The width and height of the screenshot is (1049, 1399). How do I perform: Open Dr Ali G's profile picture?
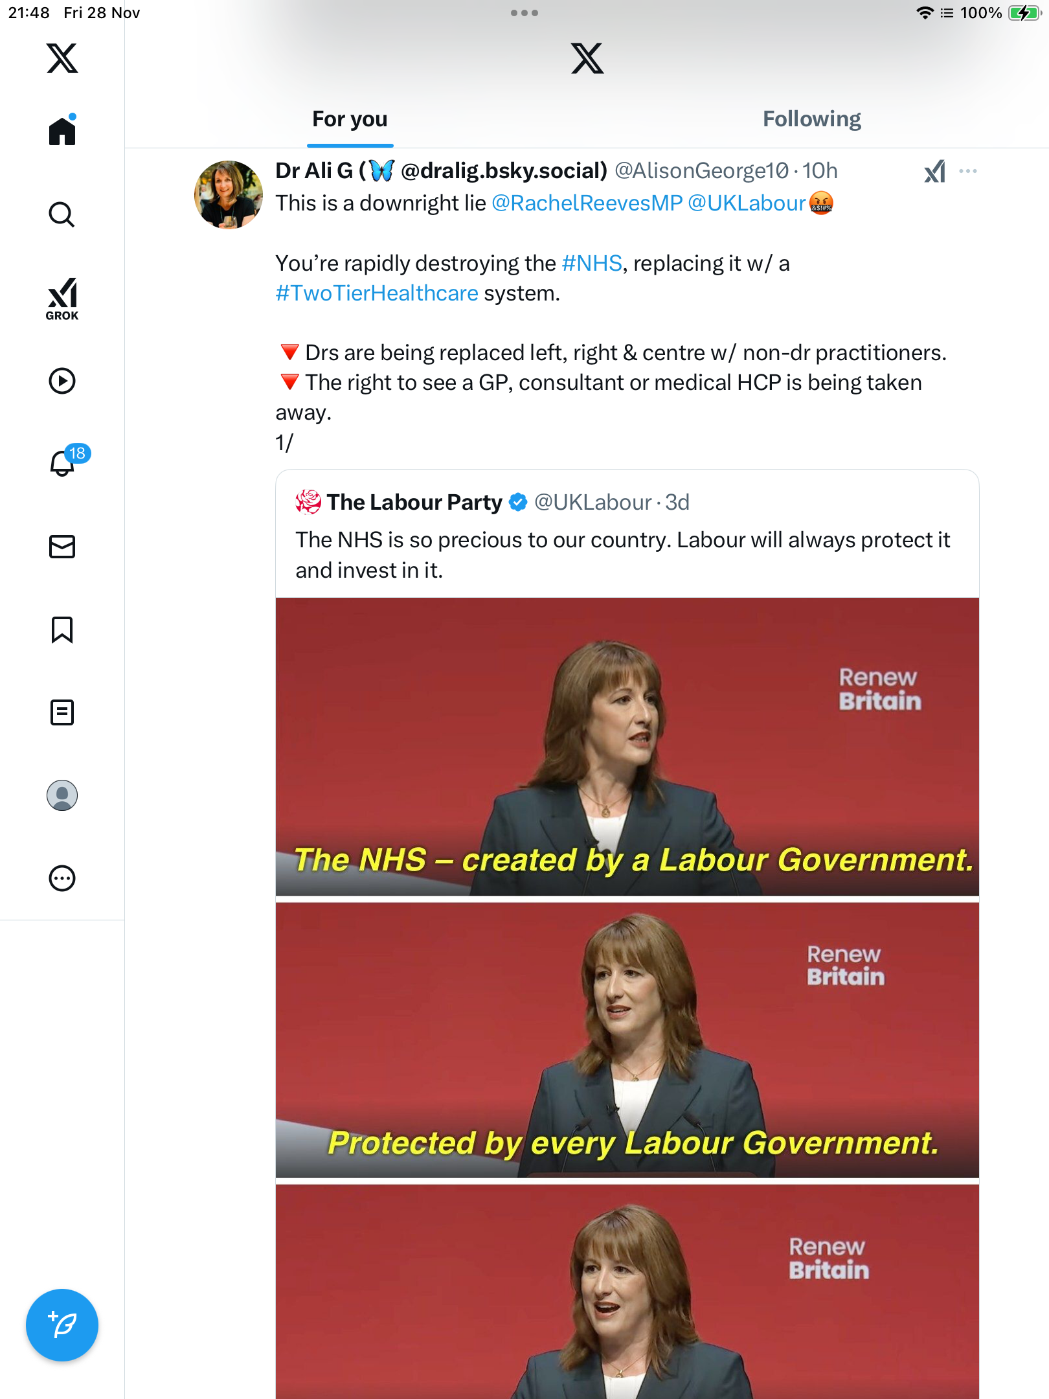point(228,194)
